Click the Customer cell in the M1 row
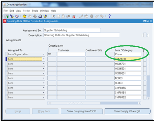 [x=71, y=54]
